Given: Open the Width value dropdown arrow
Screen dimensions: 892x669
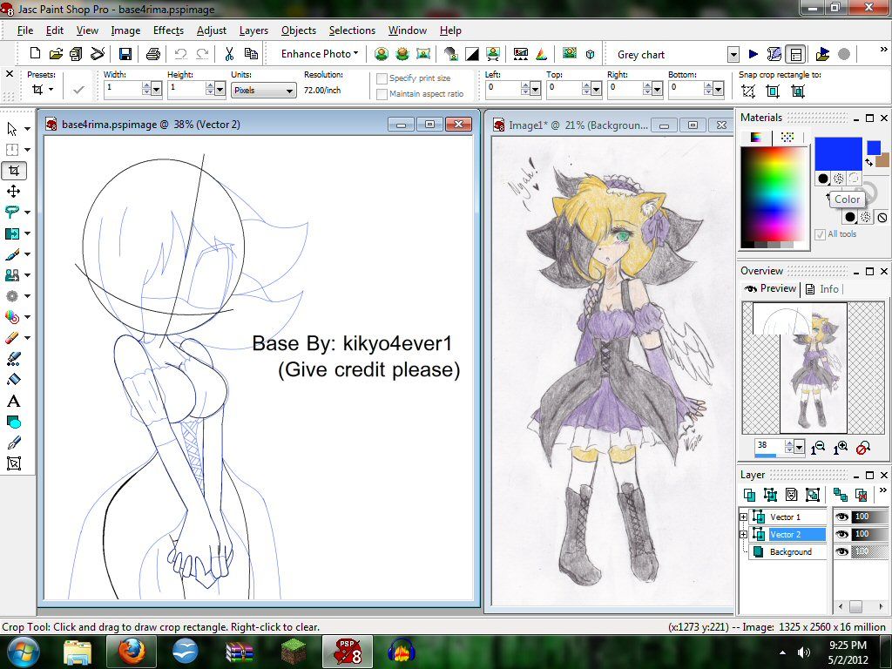Looking at the screenshot, I should [x=157, y=90].
